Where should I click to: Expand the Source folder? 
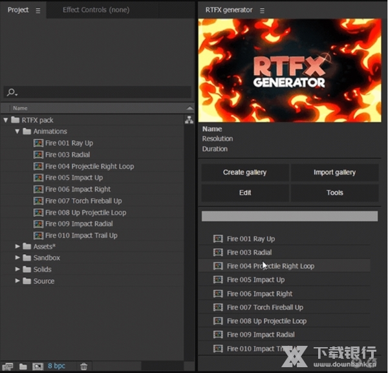pos(17,281)
